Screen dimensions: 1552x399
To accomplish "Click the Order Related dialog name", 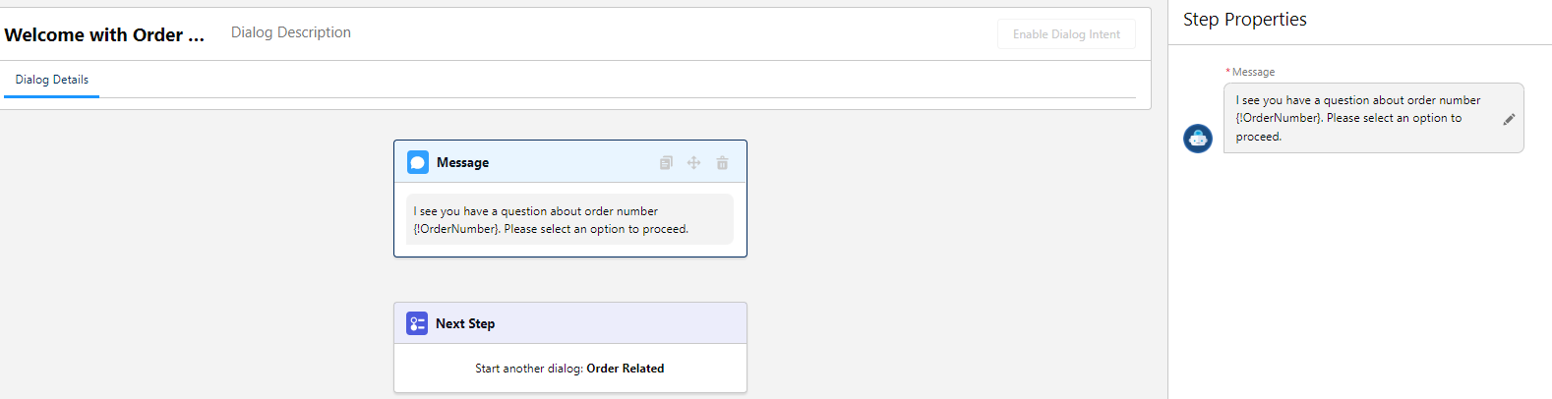I will (x=626, y=369).
